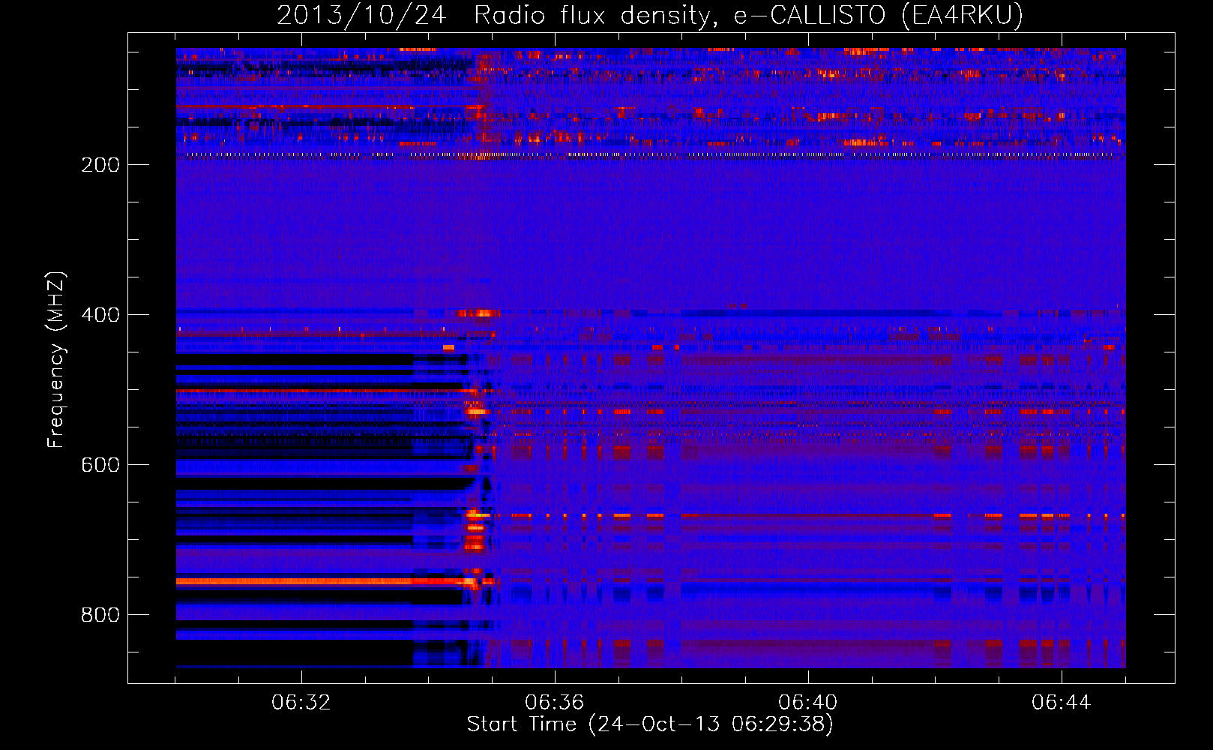Click the "06:44" time tick label
Viewport: 1213px width, 750px height.
(x=1062, y=703)
